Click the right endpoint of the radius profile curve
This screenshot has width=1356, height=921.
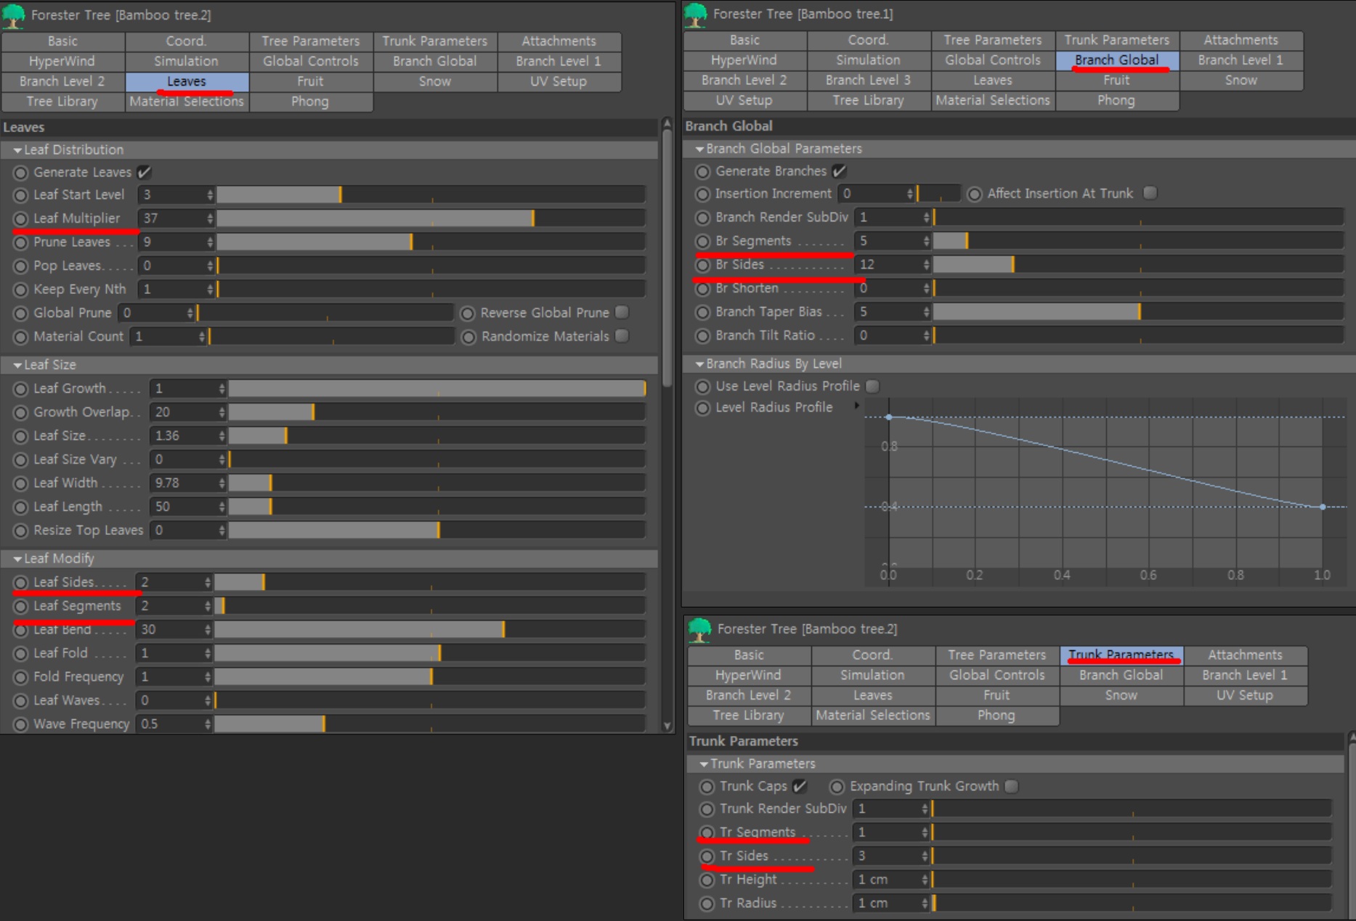tap(1323, 507)
